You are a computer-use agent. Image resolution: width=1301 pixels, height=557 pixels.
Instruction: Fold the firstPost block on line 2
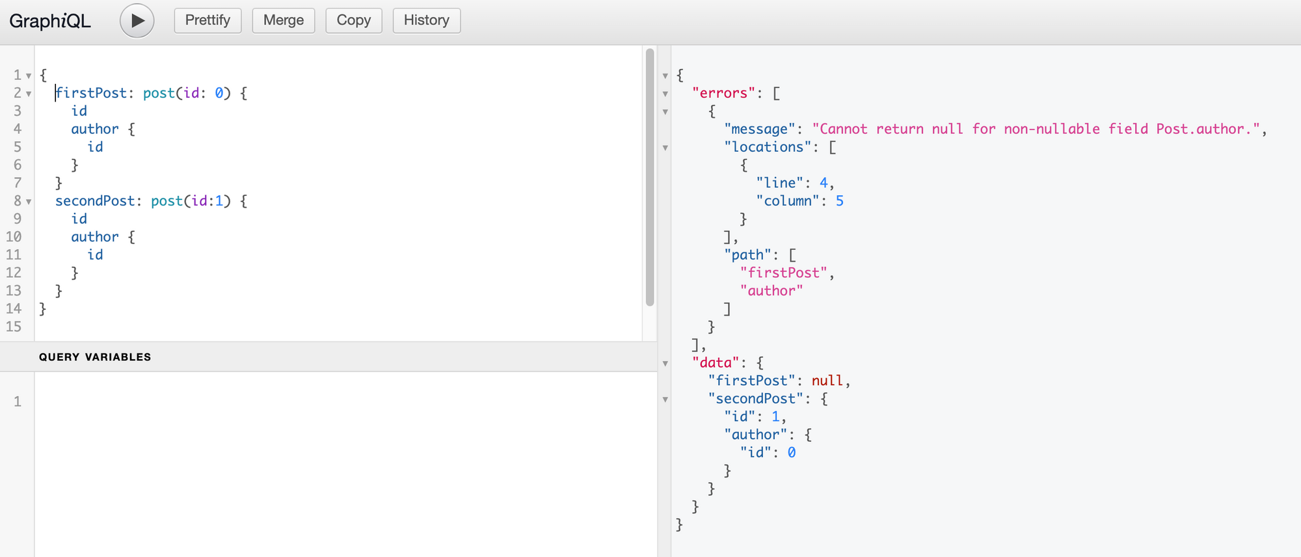click(29, 94)
